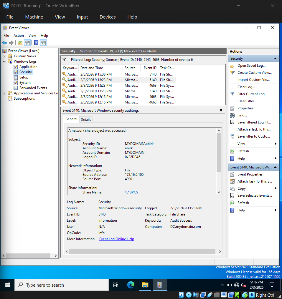Click the muted volume tray icon
The width and height of the screenshot is (282, 299).
pos(244,285)
